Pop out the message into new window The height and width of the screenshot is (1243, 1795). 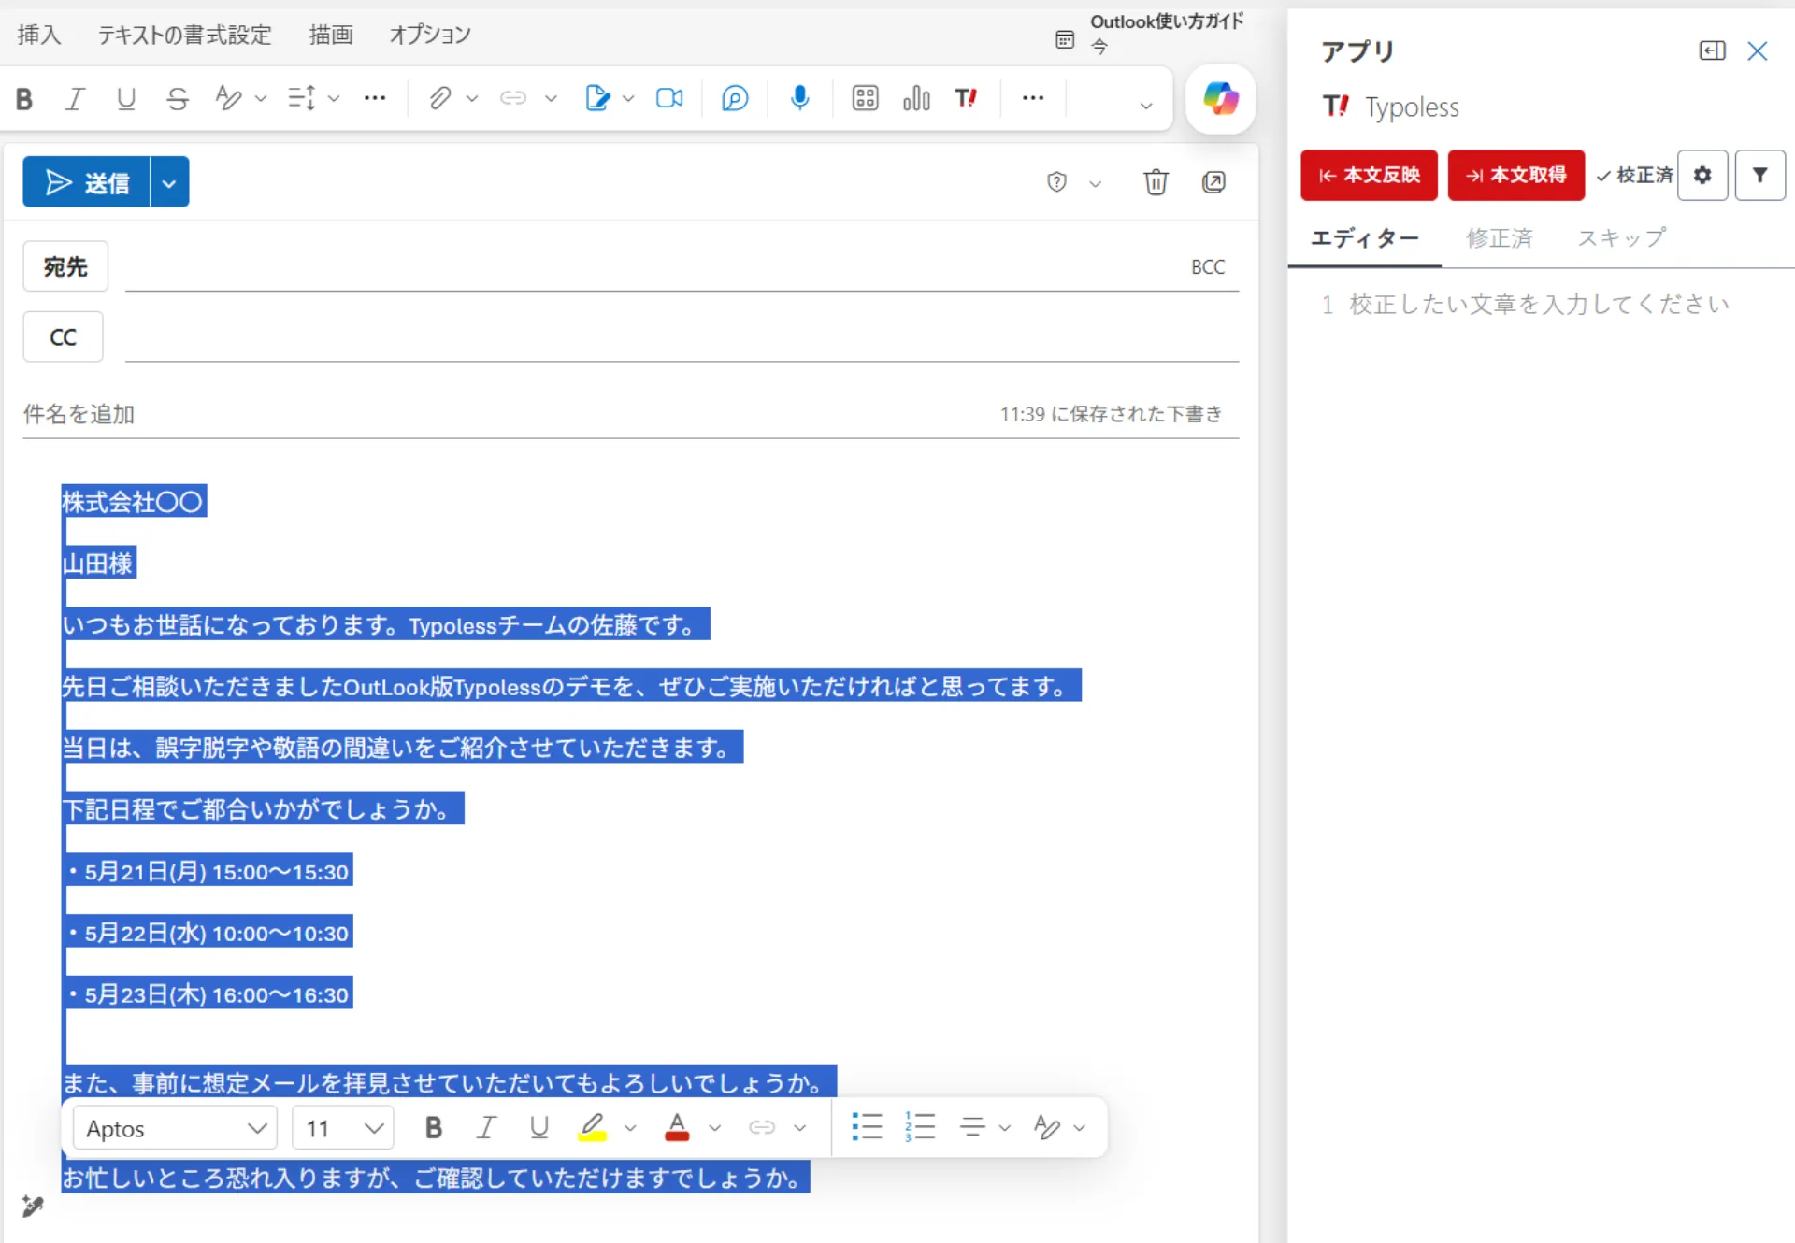(x=1213, y=182)
